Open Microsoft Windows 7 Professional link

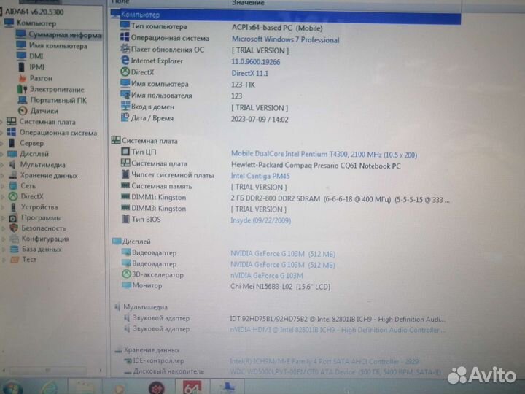point(285,39)
